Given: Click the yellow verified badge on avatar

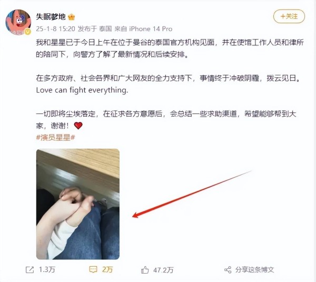Looking at the screenshot, I should (28, 32).
